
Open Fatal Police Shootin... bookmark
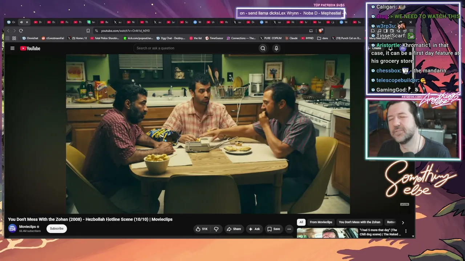coord(105,38)
